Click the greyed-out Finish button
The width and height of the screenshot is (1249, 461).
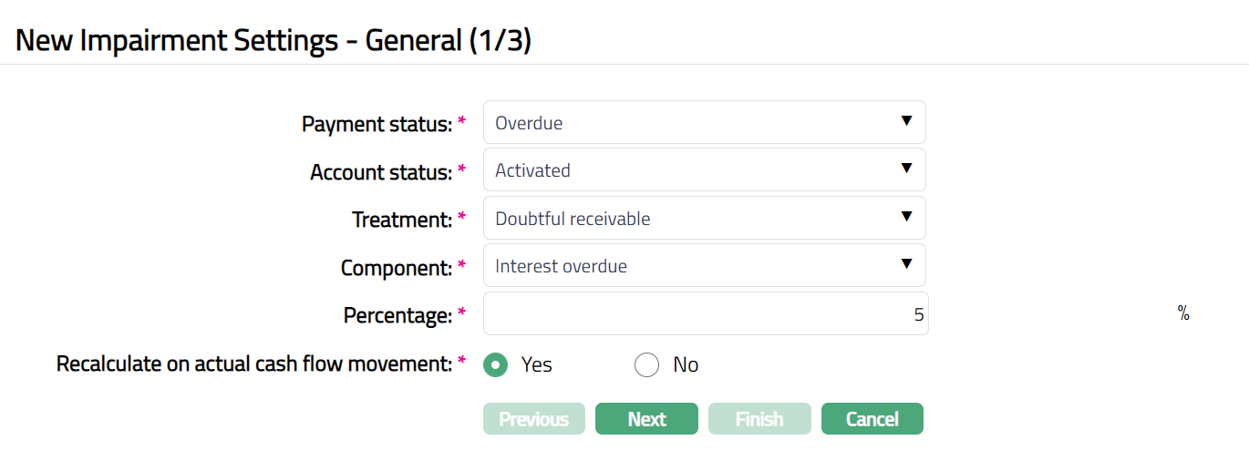click(x=759, y=419)
